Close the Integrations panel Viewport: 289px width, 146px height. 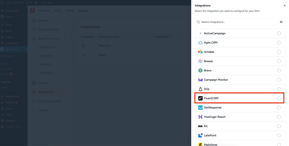(x=284, y=6)
